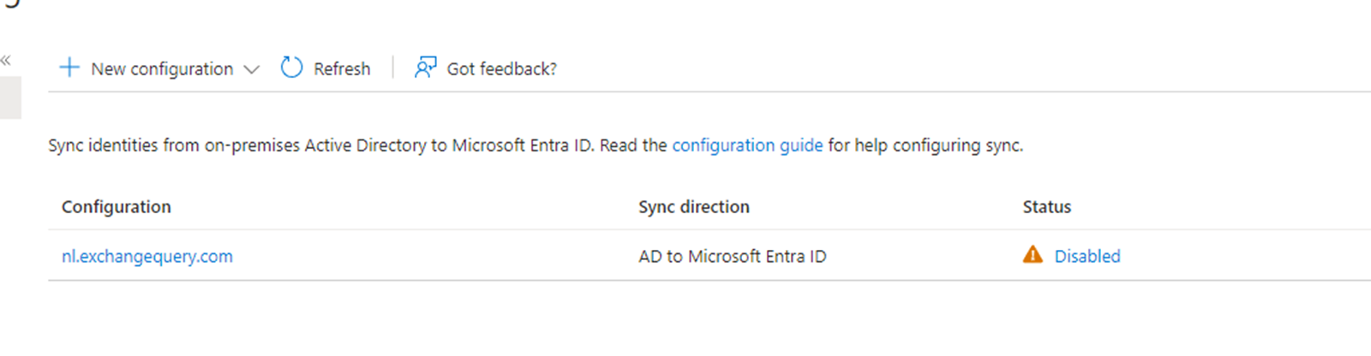Click the plus icon for New configuration

(x=69, y=68)
